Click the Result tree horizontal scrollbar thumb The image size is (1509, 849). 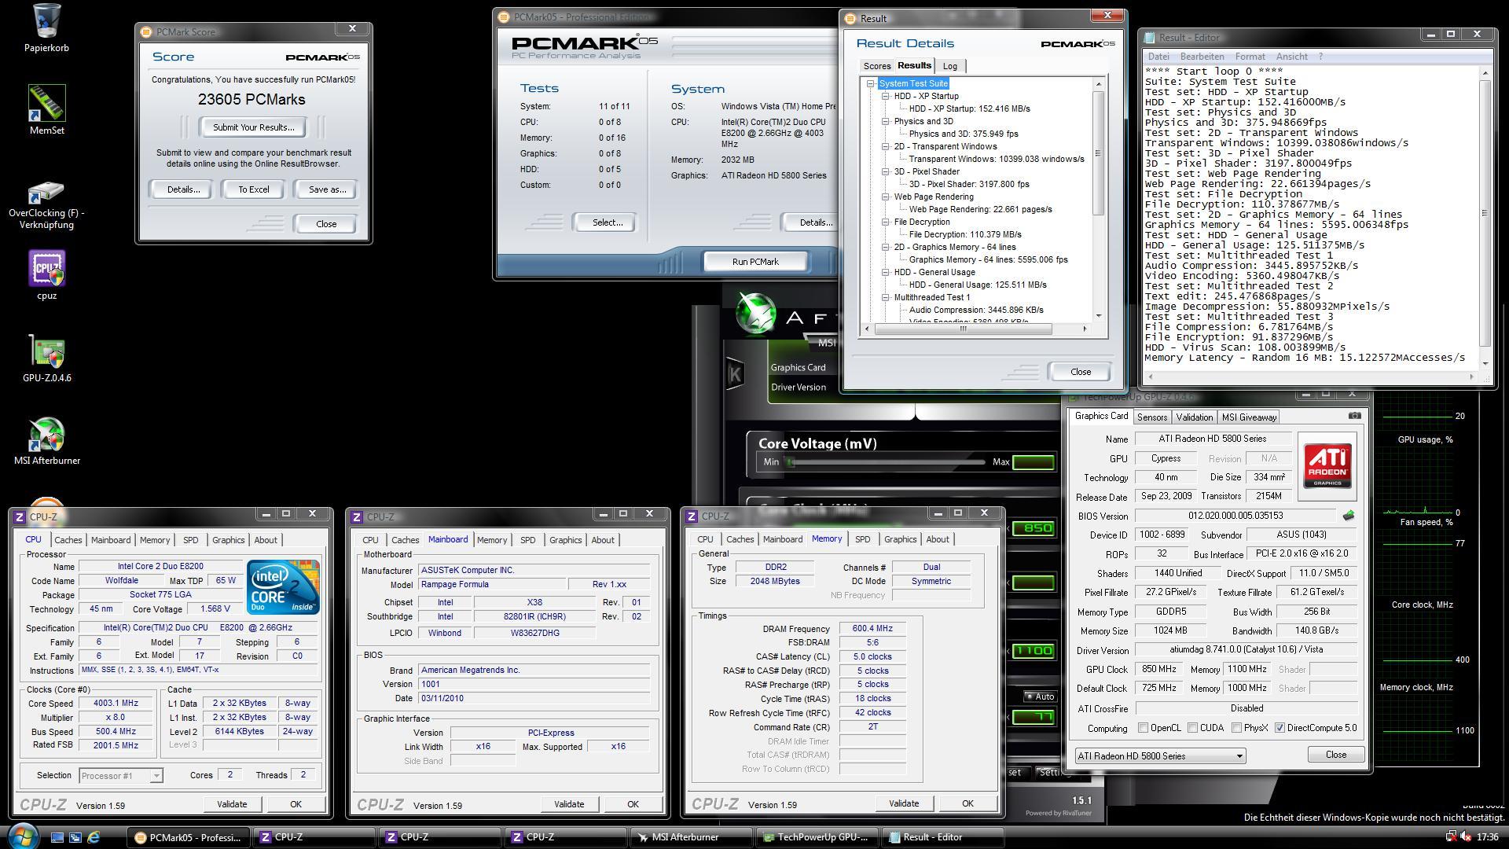point(963,329)
